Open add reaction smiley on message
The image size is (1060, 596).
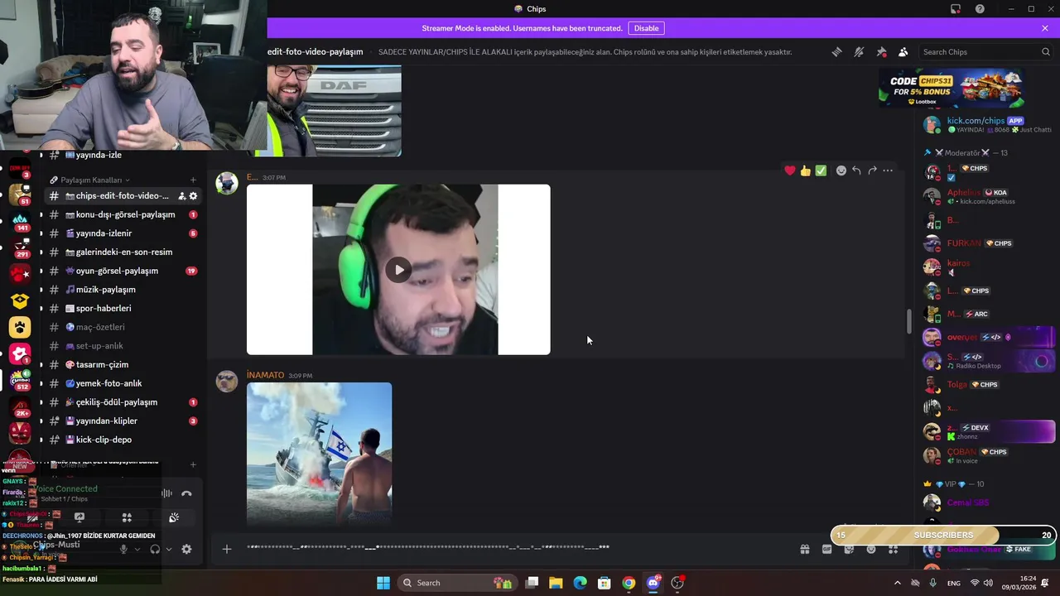[x=841, y=171]
